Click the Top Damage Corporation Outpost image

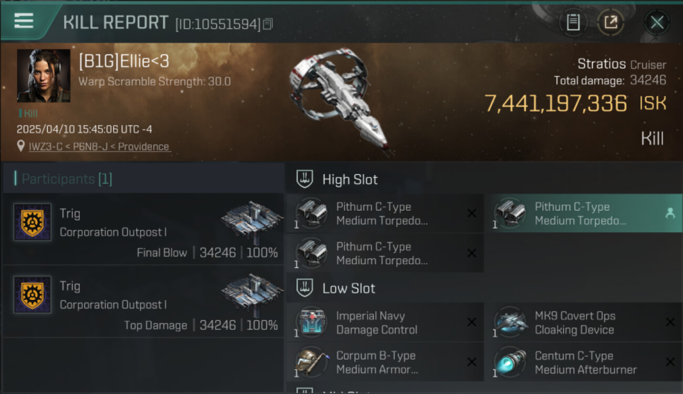pos(252,294)
